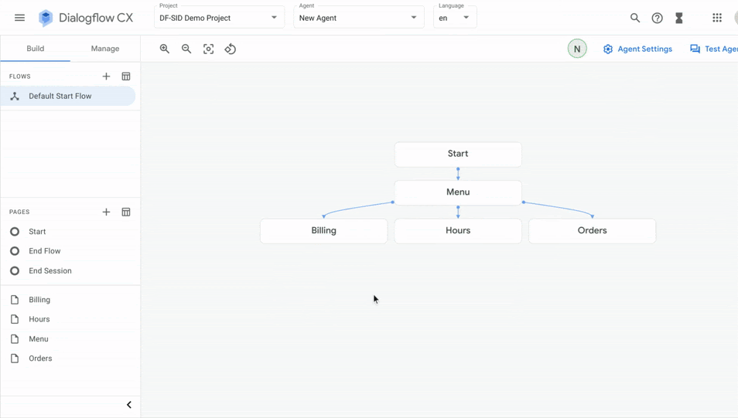This screenshot has height=418, width=738.
Task: Click the reset layout rotate icon
Action: [231, 49]
